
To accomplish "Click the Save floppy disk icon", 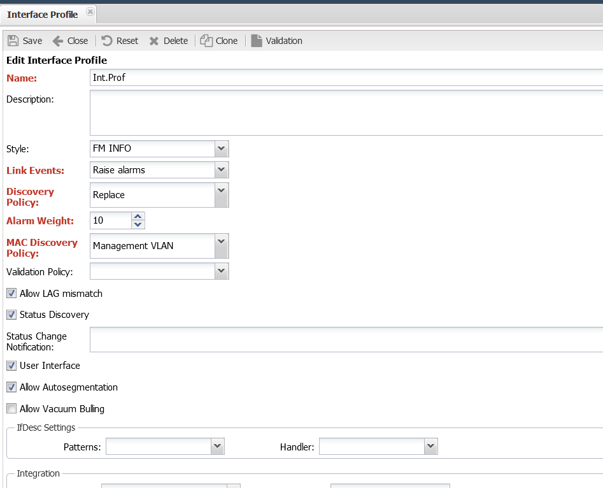I will [13, 41].
